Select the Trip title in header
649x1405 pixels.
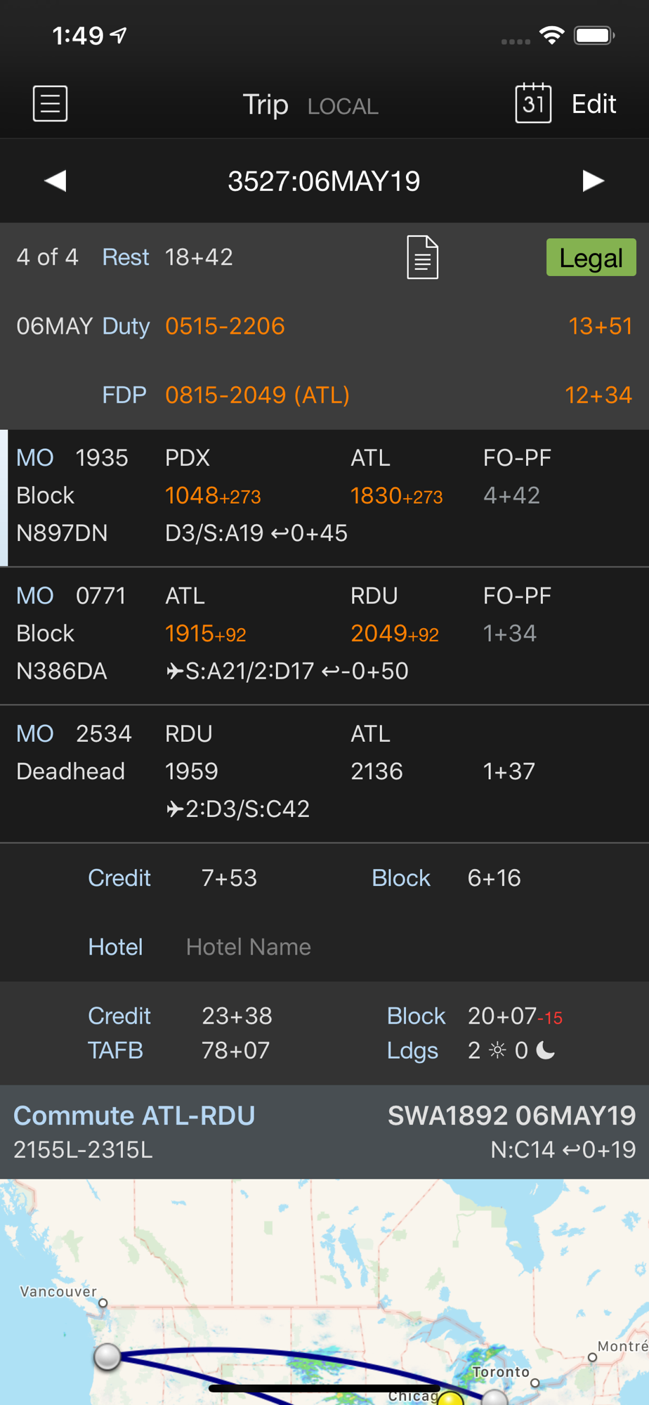click(x=265, y=105)
